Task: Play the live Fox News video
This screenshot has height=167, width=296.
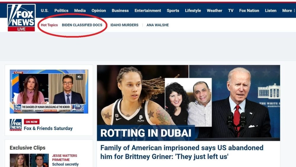Action: [x=49, y=92]
